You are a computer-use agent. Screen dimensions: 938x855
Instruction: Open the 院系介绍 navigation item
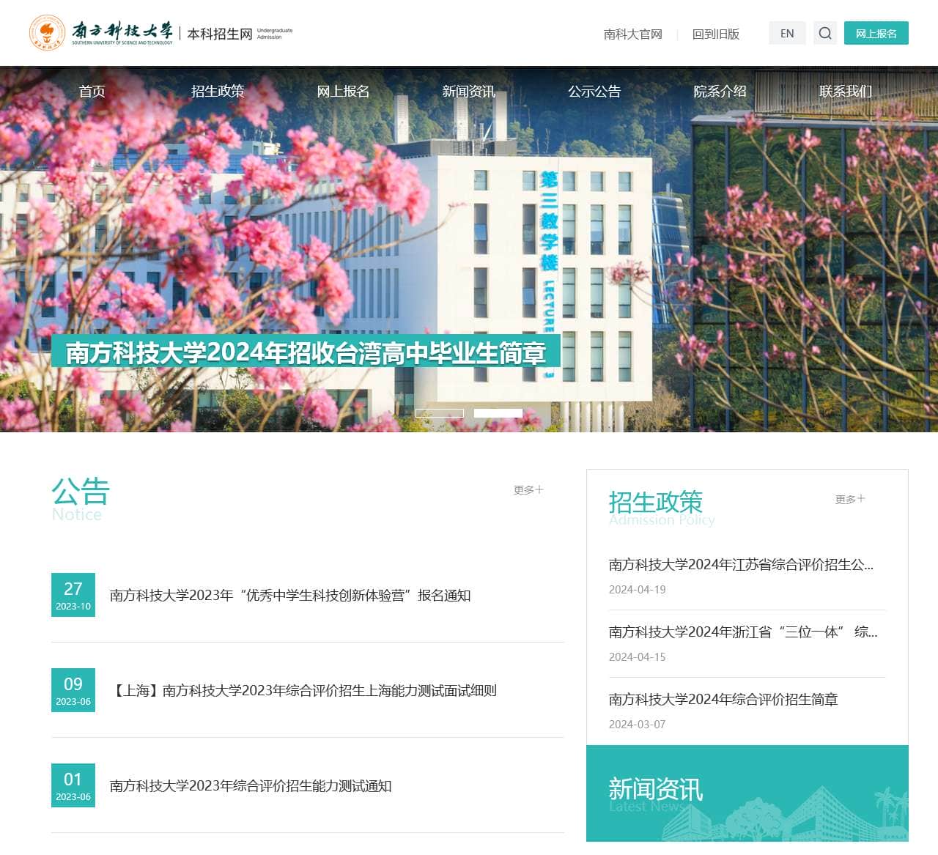[720, 92]
